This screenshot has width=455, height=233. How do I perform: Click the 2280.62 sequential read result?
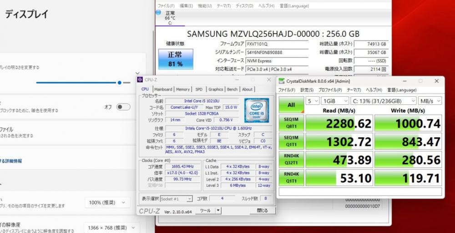tap(339, 123)
